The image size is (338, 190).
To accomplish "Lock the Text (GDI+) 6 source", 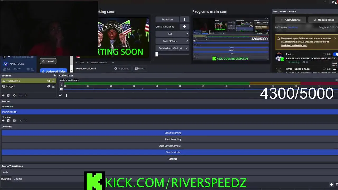I will click(x=53, y=81).
